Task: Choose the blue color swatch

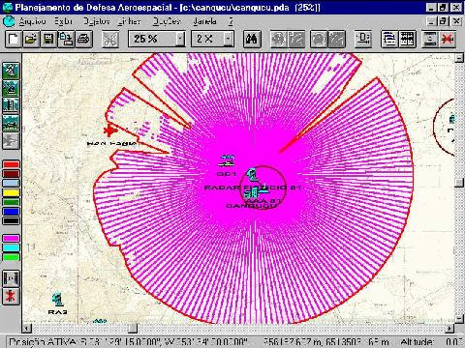Action: (12, 212)
